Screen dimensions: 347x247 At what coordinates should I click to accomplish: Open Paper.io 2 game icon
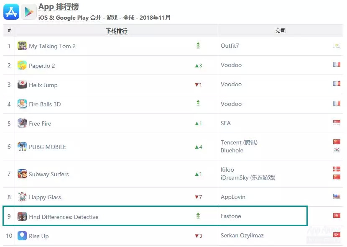22,65
